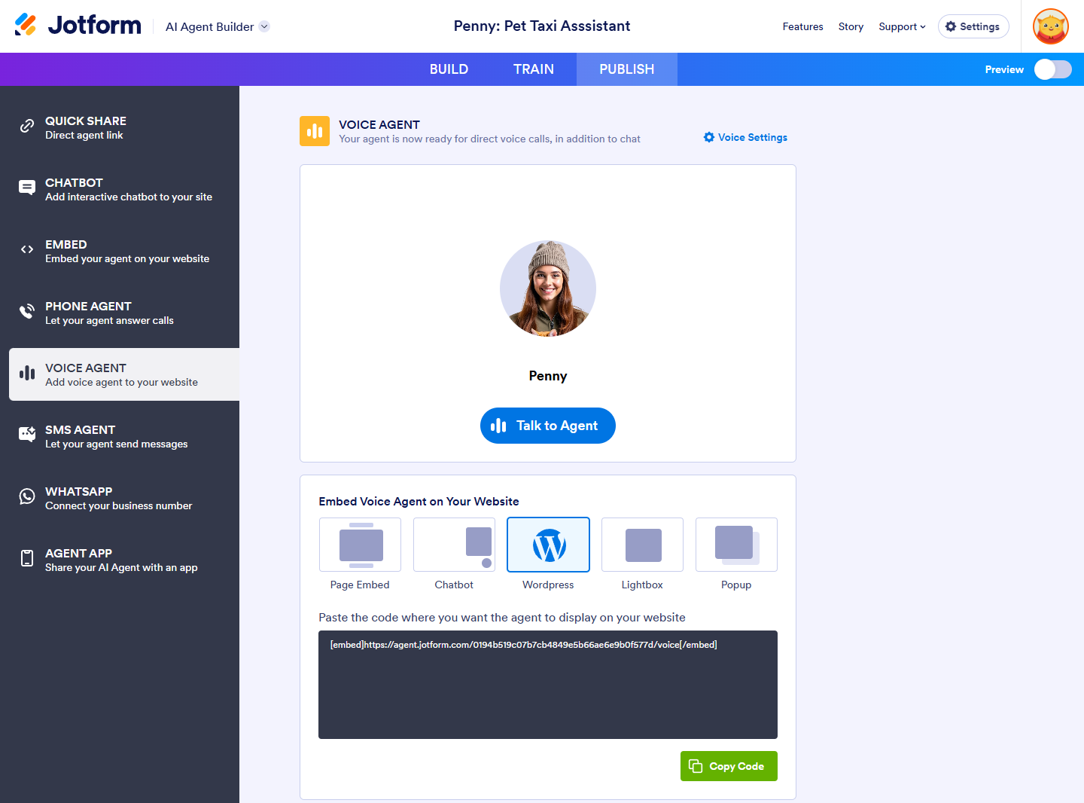
Task: Open the Voice Settings link
Action: tap(745, 137)
